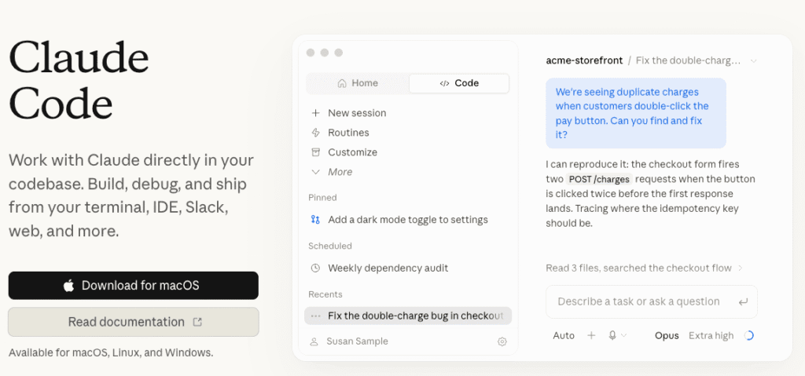
Task: Click the plus icon beside Auto
Action: (591, 335)
